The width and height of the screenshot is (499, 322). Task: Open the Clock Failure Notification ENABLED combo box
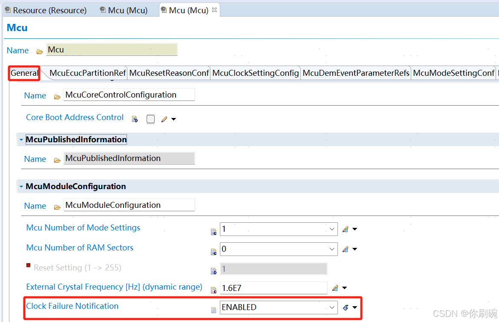tap(279, 308)
